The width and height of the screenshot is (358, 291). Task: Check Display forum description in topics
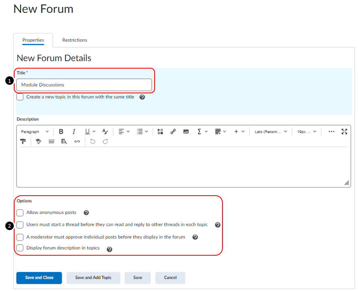pyautogui.click(x=20, y=248)
